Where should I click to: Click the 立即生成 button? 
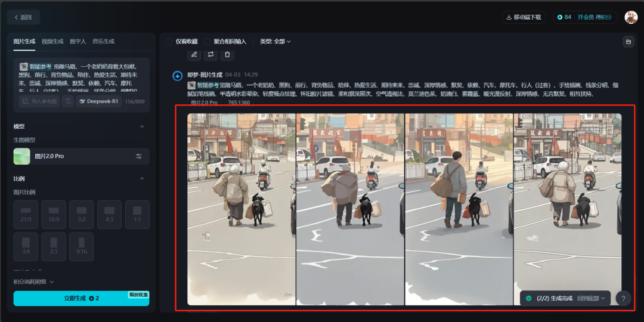[x=81, y=299]
